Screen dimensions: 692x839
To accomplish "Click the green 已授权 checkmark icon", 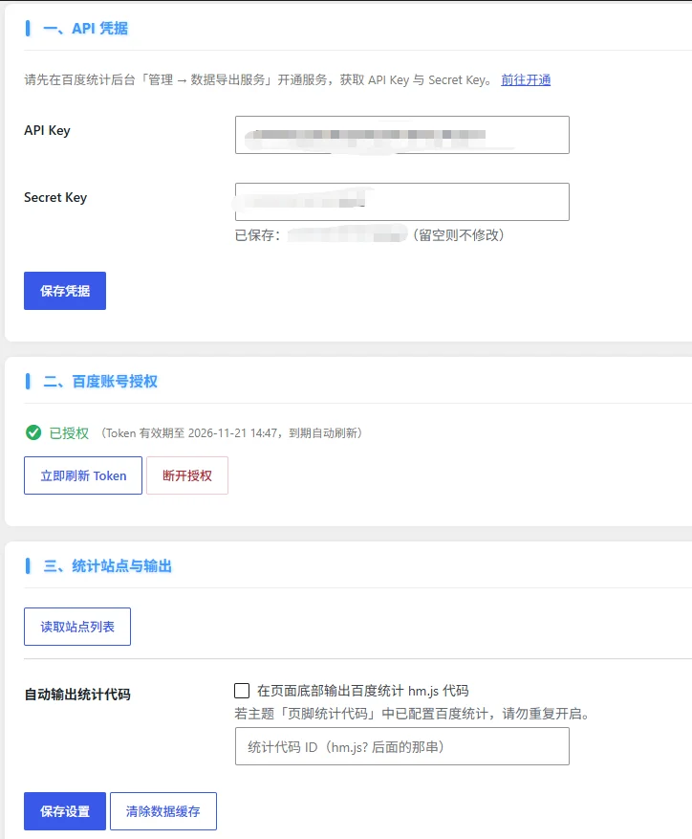I will (33, 432).
